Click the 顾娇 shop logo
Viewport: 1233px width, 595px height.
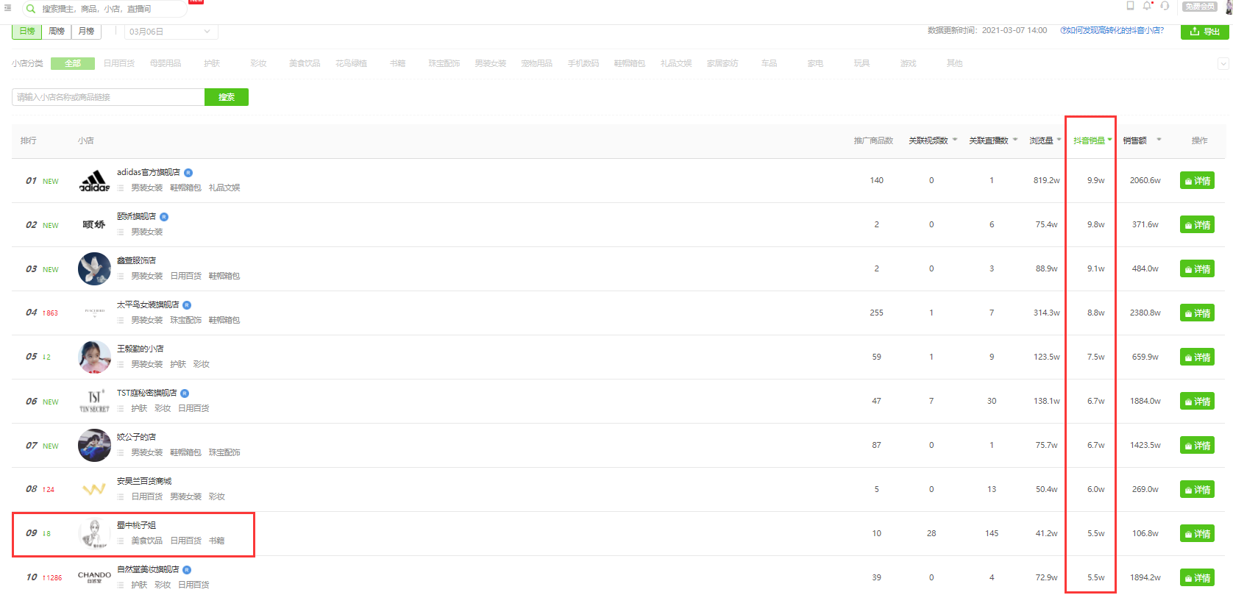(94, 225)
